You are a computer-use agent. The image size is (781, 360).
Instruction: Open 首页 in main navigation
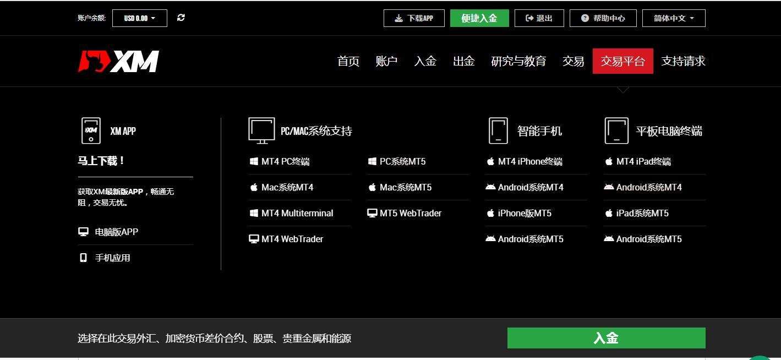tap(348, 61)
